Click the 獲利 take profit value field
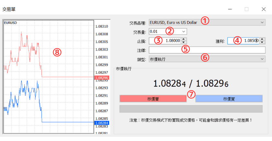 pos(243,41)
